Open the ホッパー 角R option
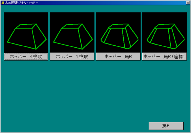The width and height of the screenshot is (191, 133). 118,57
